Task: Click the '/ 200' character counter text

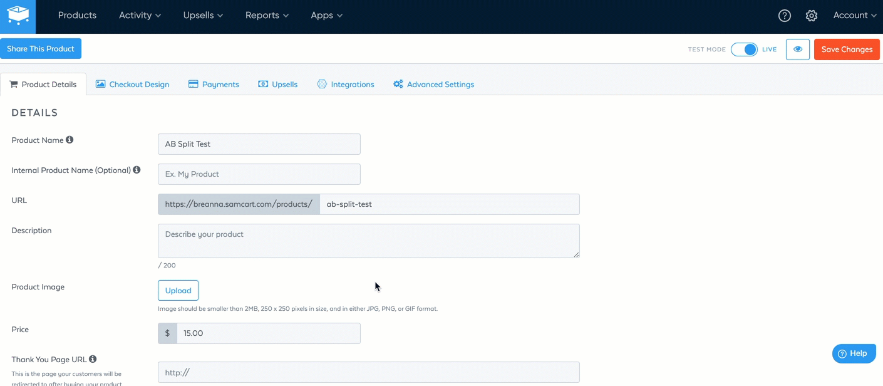Action: [x=167, y=265]
